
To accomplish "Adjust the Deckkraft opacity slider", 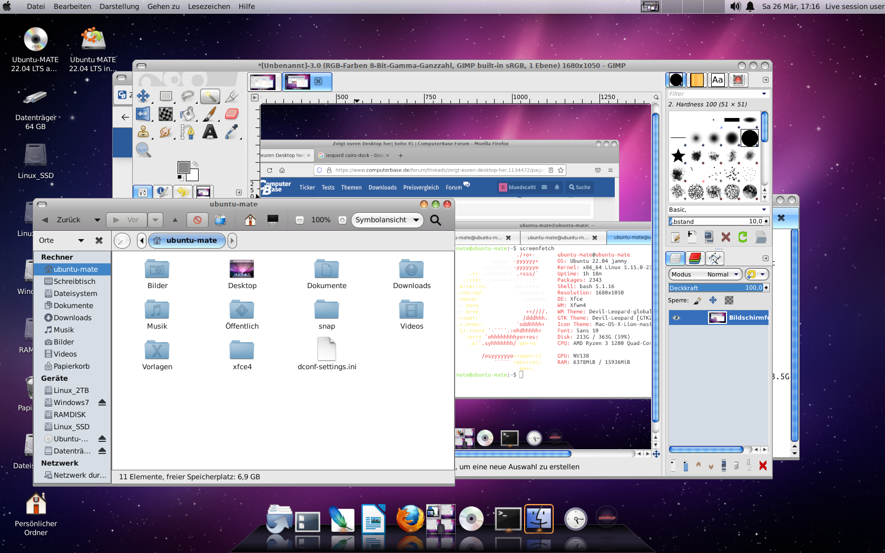I will coord(719,288).
